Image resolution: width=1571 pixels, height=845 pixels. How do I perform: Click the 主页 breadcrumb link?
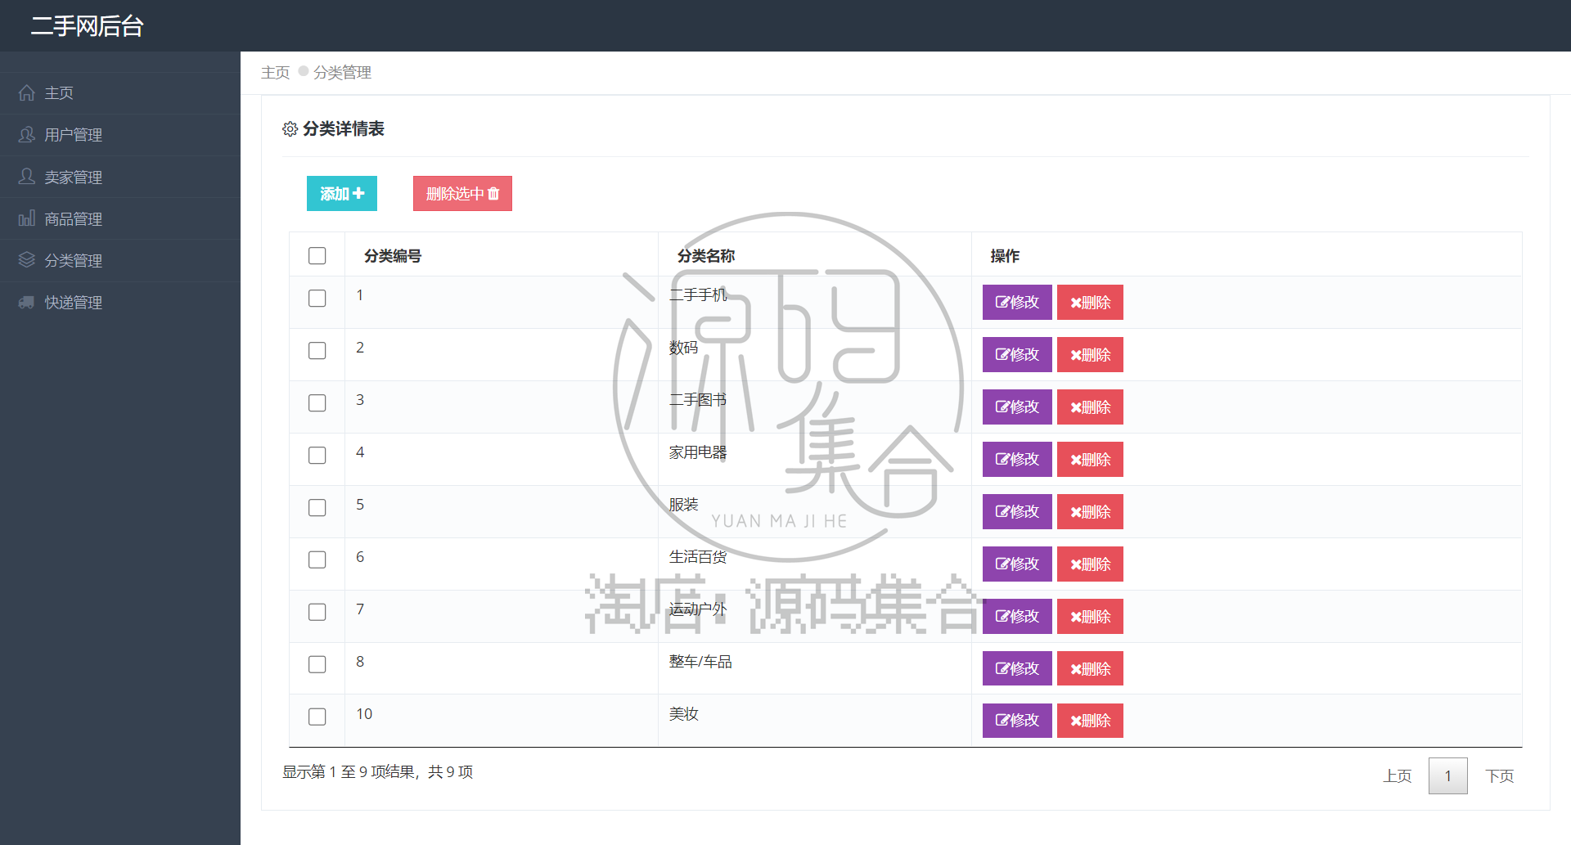(275, 73)
